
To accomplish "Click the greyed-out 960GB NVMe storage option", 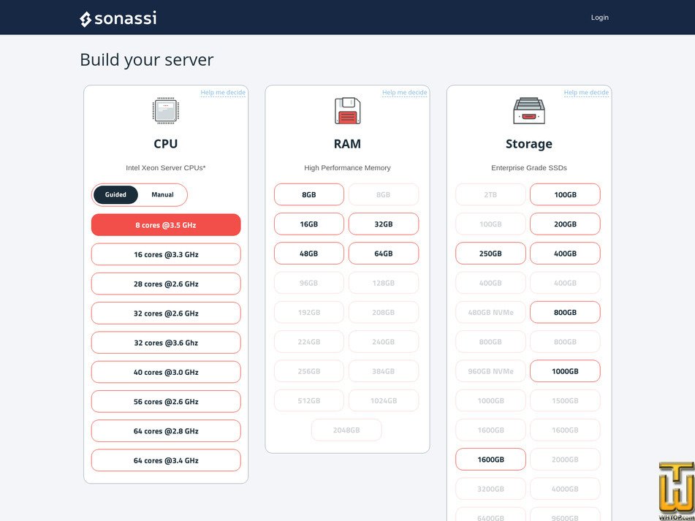I will [x=490, y=371].
